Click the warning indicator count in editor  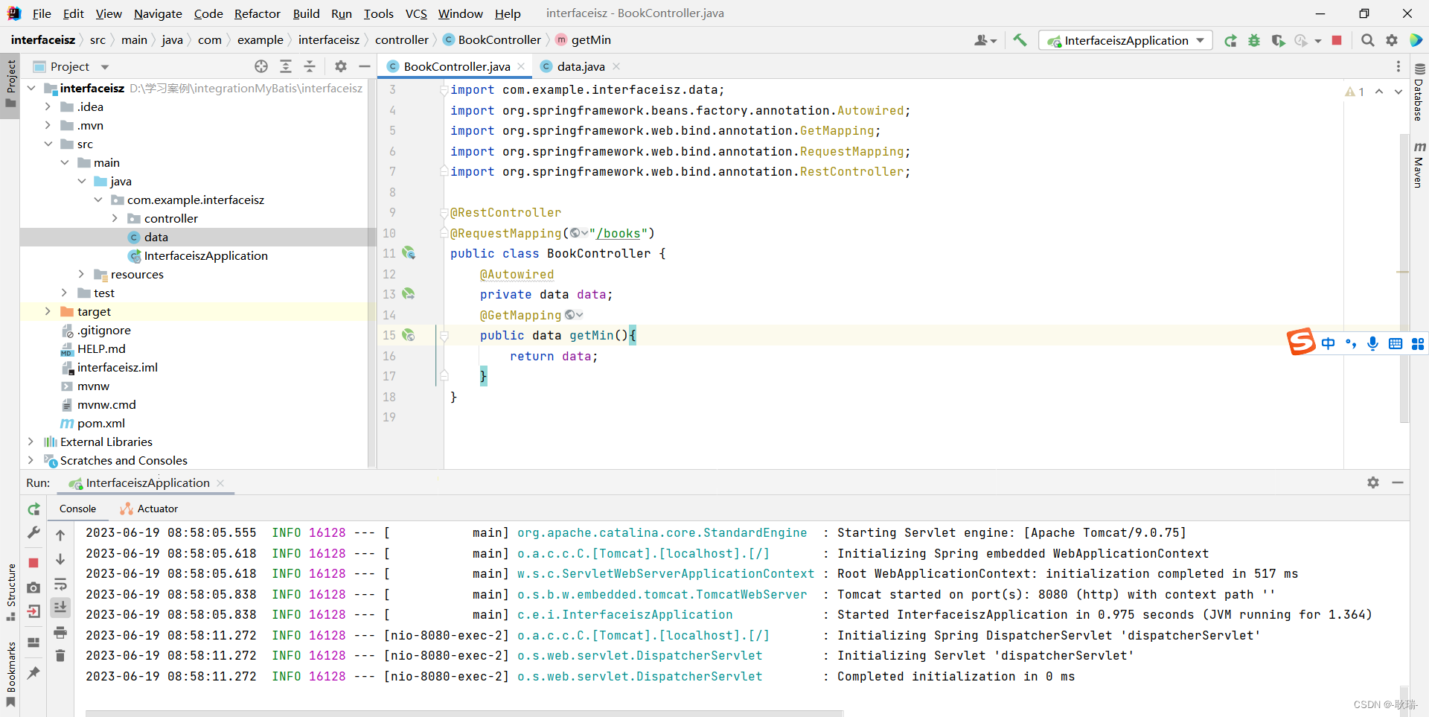[x=1355, y=92]
